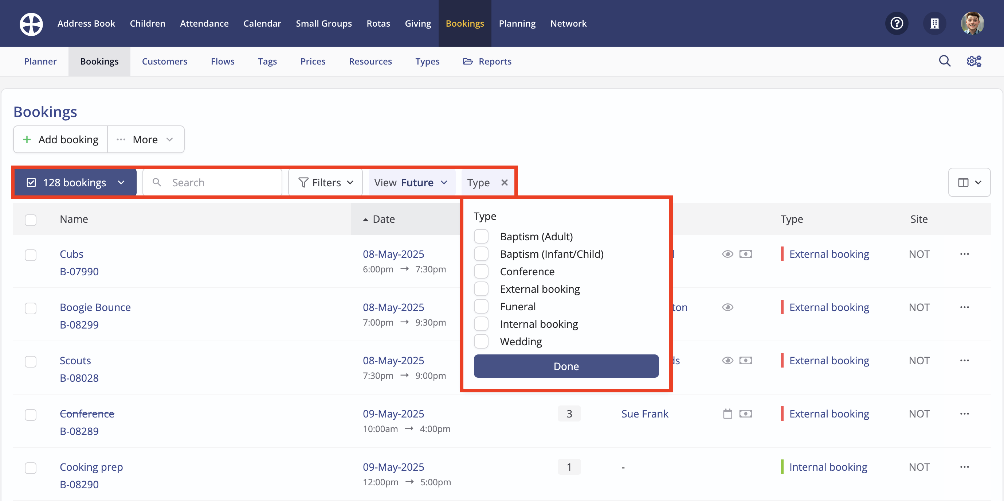Open the ellipsis menu for Cubs booking
The height and width of the screenshot is (501, 1004).
[964, 254]
